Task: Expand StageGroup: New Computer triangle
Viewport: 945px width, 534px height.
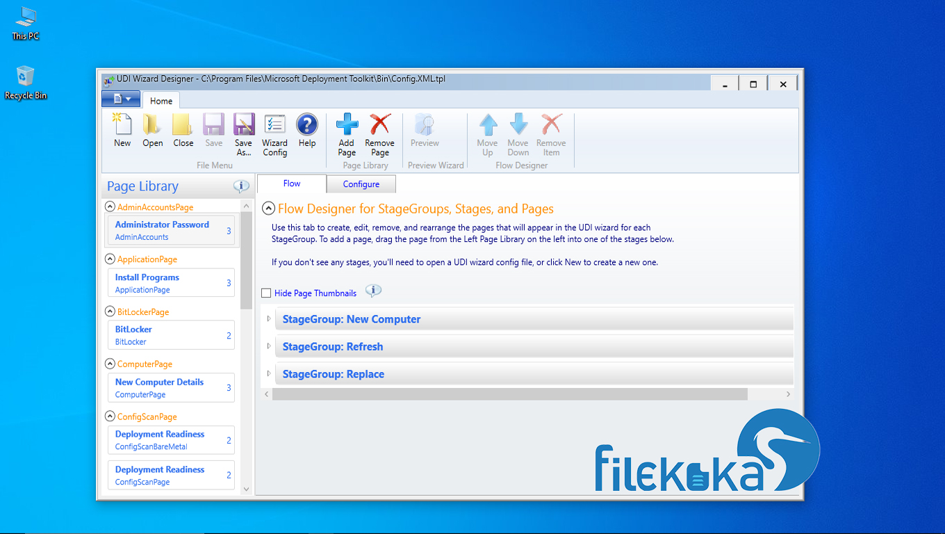Action: tap(270, 319)
